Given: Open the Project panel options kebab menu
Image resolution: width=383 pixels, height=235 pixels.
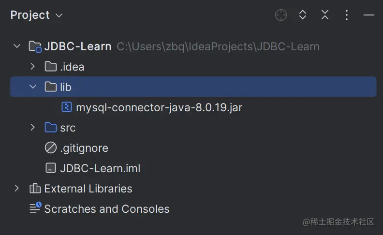Looking at the screenshot, I should click(x=347, y=15).
